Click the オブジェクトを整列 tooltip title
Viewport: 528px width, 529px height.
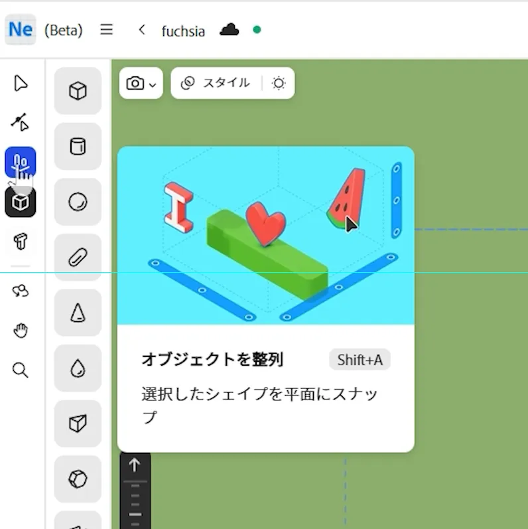[212, 360]
